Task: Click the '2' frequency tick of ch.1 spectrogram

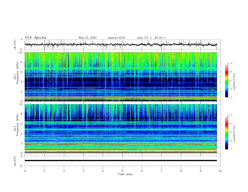Action: tap(22, 91)
